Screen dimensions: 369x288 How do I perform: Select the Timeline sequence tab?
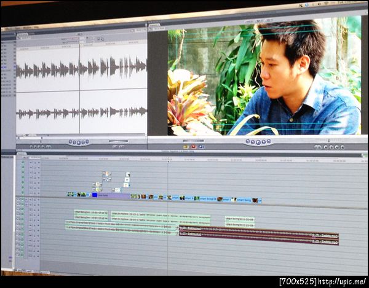tap(22, 154)
